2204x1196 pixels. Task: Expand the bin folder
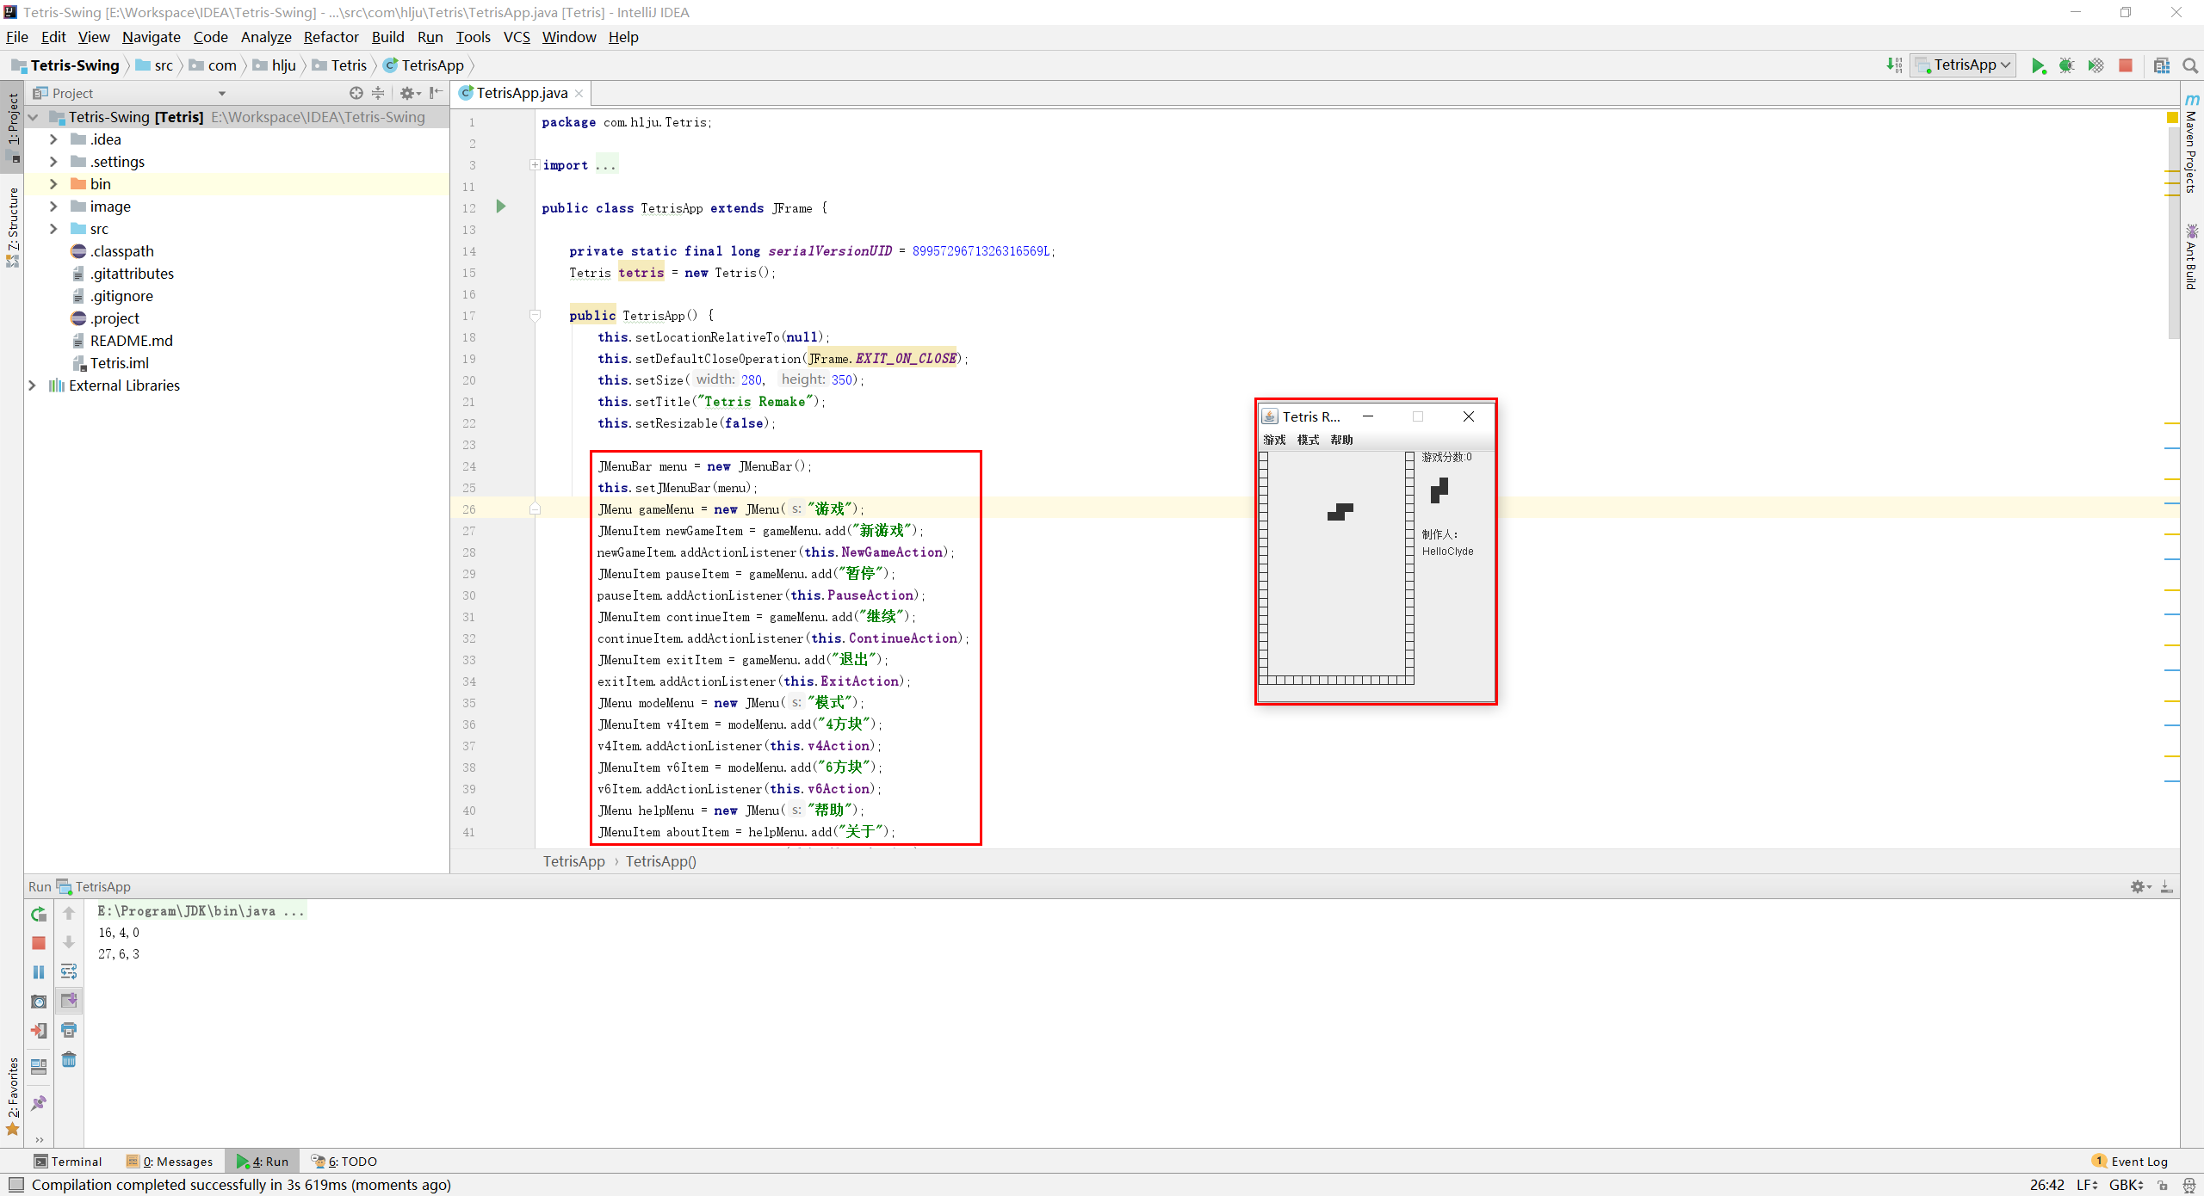pos(53,184)
